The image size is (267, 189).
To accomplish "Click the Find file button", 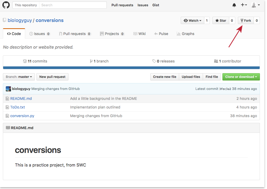I will click(x=212, y=77).
